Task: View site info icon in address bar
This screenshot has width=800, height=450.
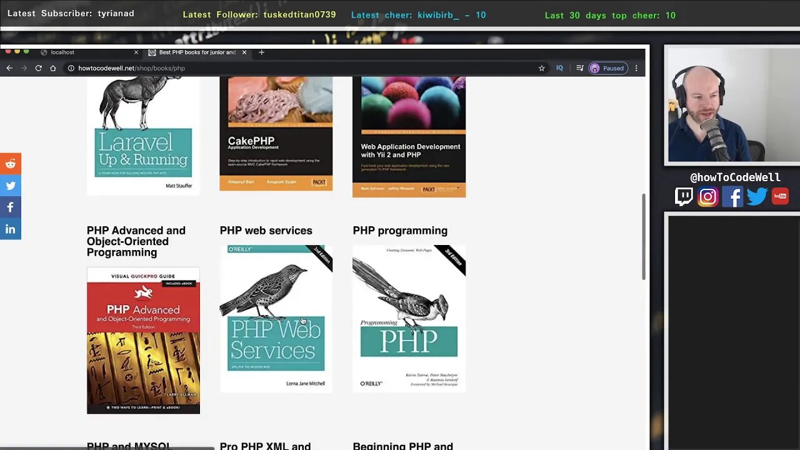Action: [71, 68]
